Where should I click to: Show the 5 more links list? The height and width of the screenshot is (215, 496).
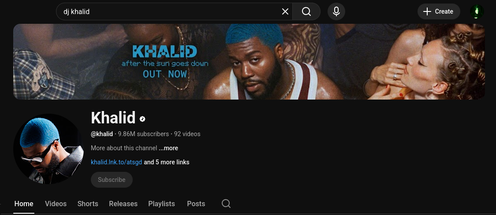point(167,162)
